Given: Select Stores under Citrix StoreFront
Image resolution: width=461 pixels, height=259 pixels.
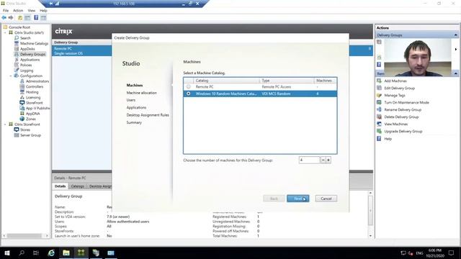Looking at the screenshot, I should point(25,129).
